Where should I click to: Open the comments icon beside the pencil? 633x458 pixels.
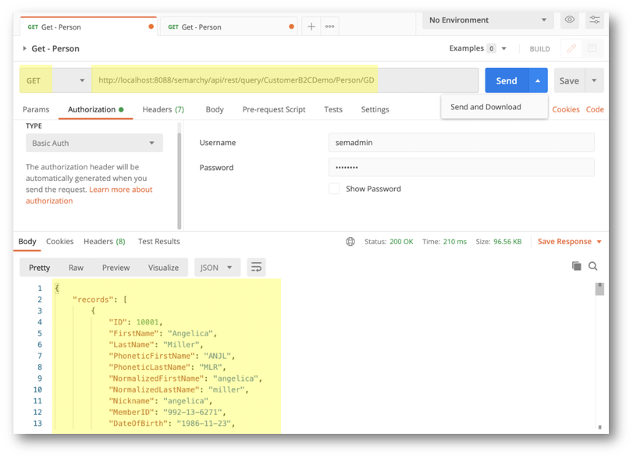pyautogui.click(x=592, y=48)
